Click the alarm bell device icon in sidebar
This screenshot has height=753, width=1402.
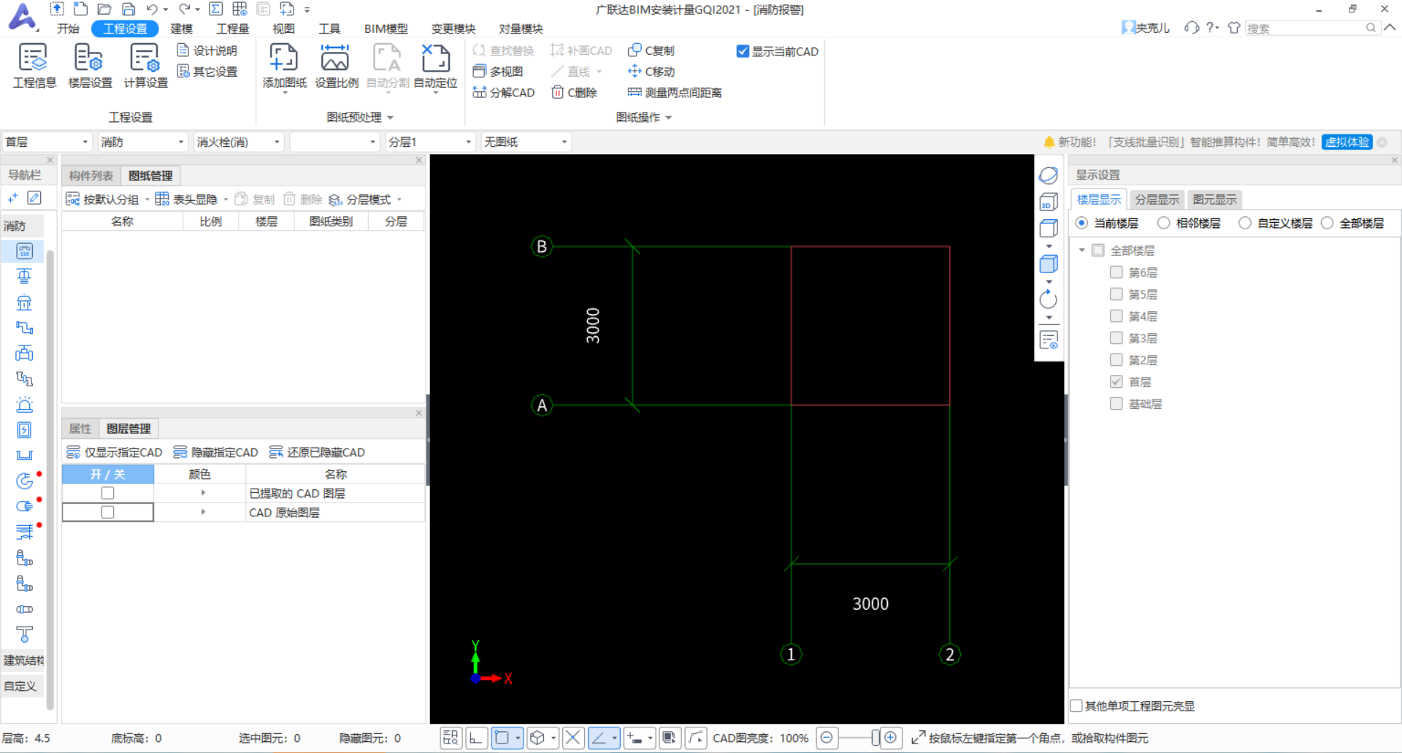[24, 405]
